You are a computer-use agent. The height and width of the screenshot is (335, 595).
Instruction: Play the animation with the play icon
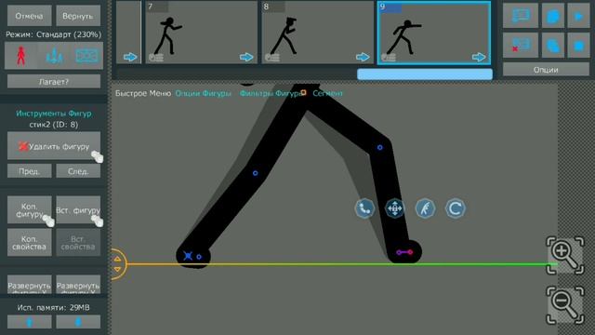(x=578, y=16)
